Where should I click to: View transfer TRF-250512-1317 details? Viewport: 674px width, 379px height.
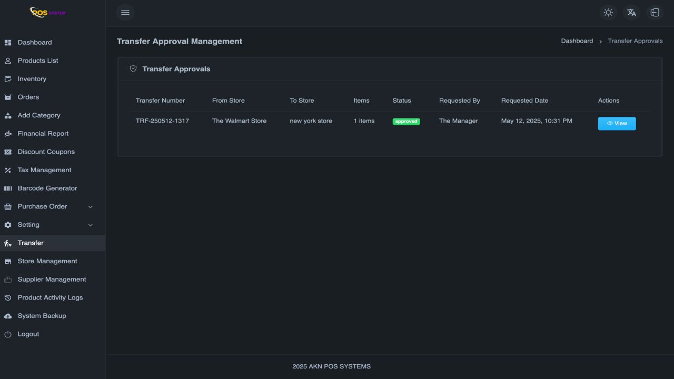[617, 124]
